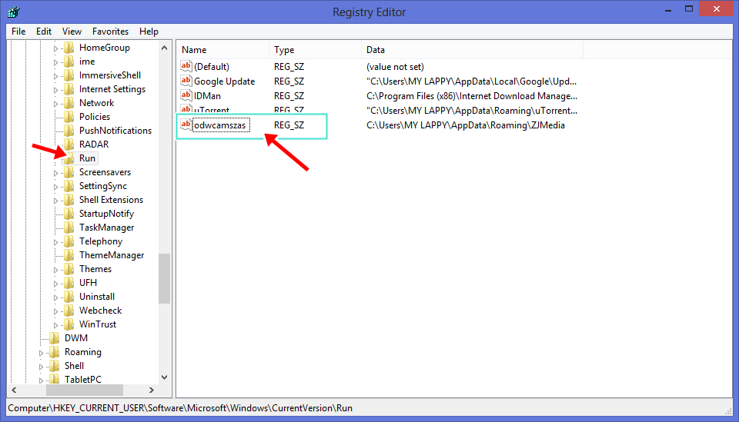
Task: Click the Registry Editor app icon in title bar
Action: [14, 12]
